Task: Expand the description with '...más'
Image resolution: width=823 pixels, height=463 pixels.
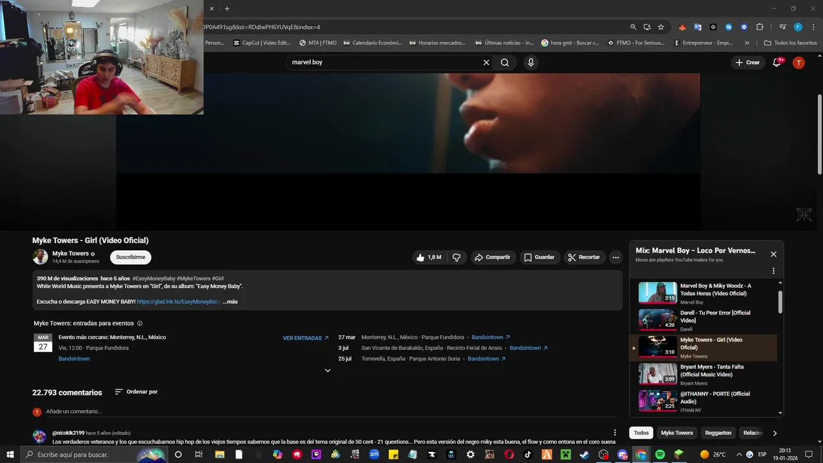Action: point(230,302)
